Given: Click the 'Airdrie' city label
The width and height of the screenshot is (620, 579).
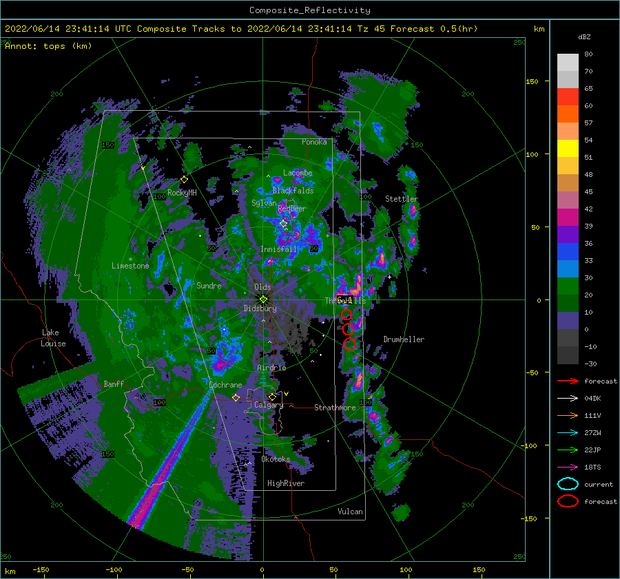Looking at the screenshot, I should [x=271, y=368].
